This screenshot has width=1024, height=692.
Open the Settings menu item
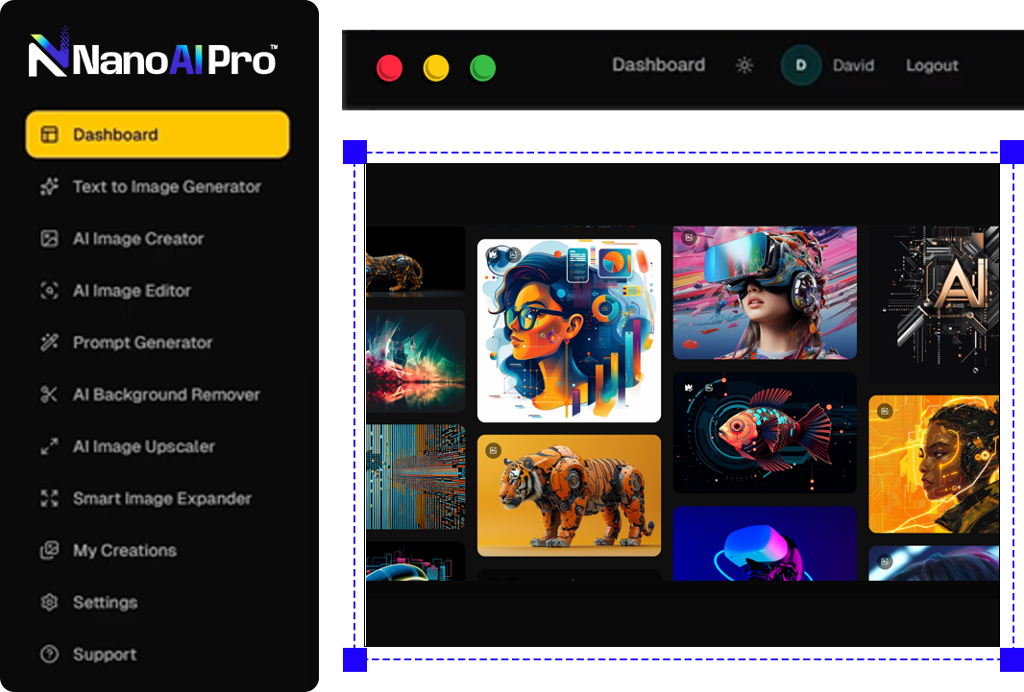click(x=105, y=603)
